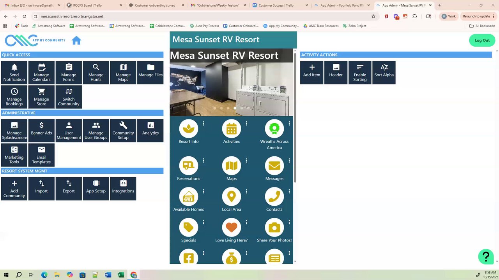Viewport: 499px width, 280px height.
Task: Expand three-dot menu beside Available Homes
Action: pos(203,191)
